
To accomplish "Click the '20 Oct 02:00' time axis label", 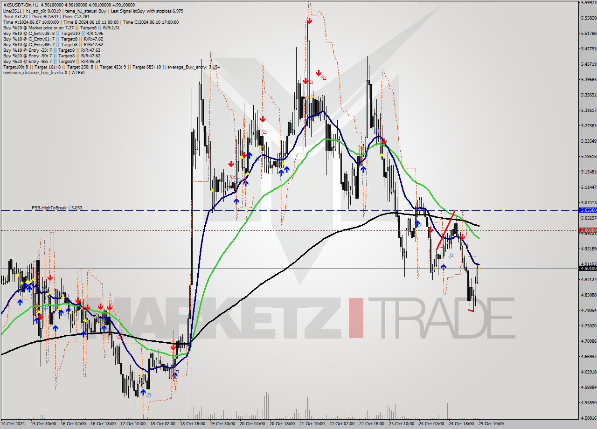I will [252, 424].
